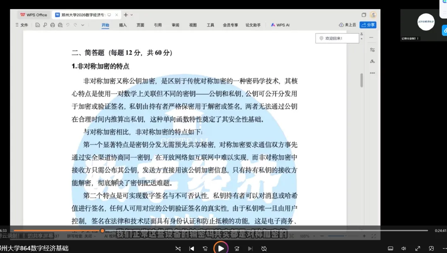
Task: Click the volume speaker icon
Action: pyautogui.click(x=404, y=249)
